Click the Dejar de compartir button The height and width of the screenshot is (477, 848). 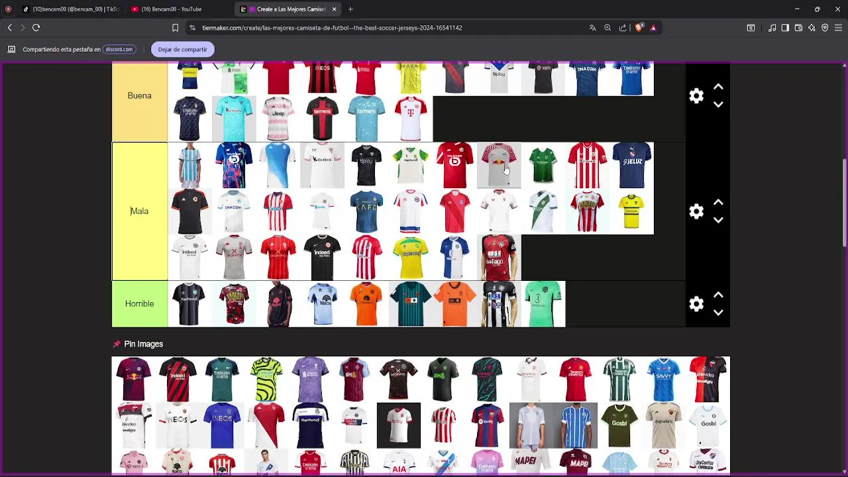(x=182, y=49)
